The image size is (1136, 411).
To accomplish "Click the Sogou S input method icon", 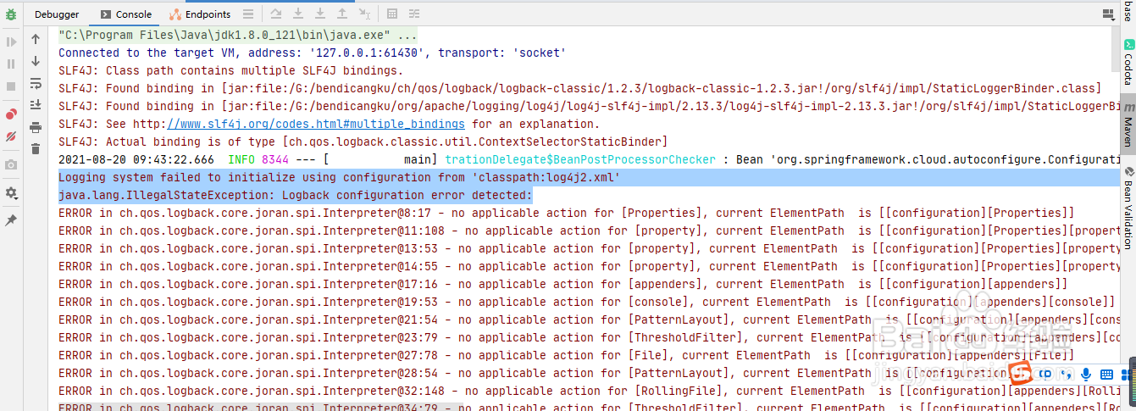I will click(x=1022, y=374).
